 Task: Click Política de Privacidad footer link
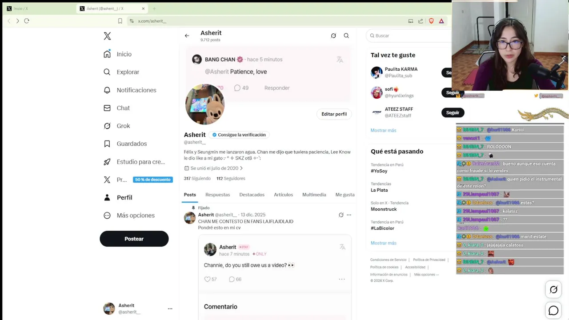coord(429,260)
